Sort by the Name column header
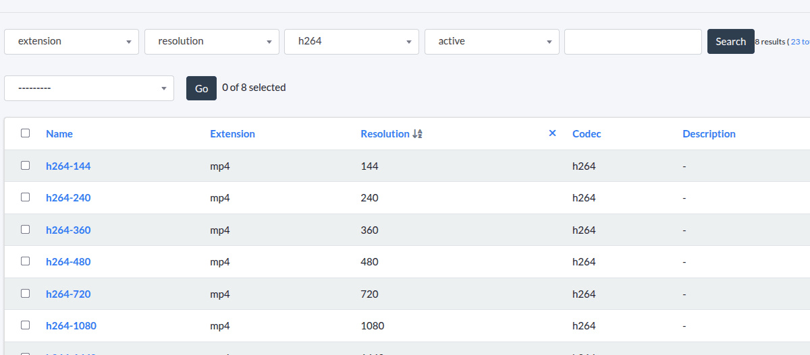The width and height of the screenshot is (810, 355). pyautogui.click(x=59, y=134)
